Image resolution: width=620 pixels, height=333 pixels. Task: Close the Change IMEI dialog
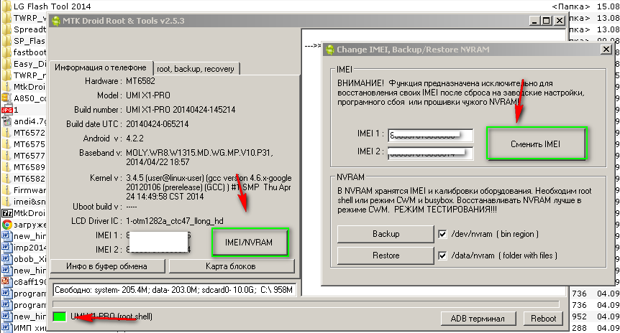pos(606,50)
